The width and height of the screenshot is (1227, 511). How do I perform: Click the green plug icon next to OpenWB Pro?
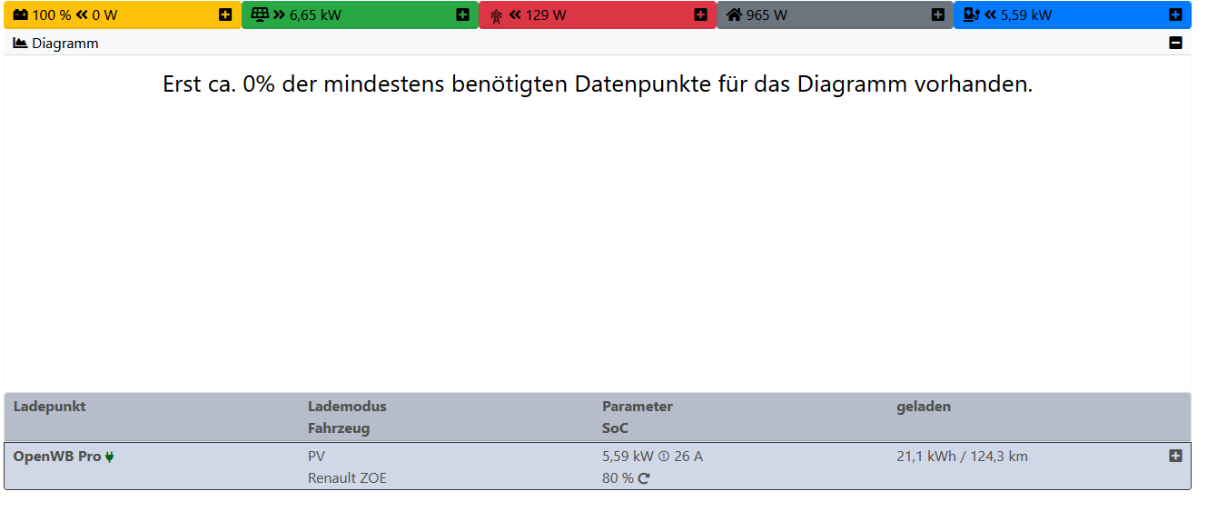pos(110,457)
